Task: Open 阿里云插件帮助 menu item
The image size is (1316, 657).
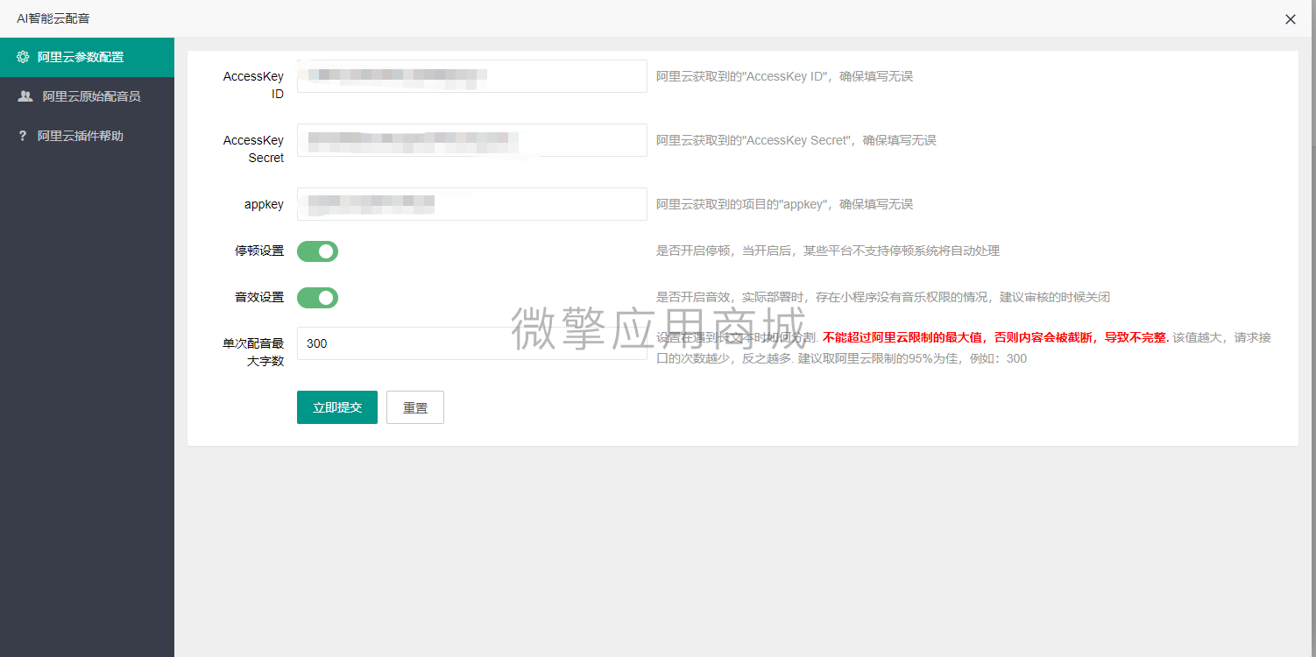Action: point(87,136)
